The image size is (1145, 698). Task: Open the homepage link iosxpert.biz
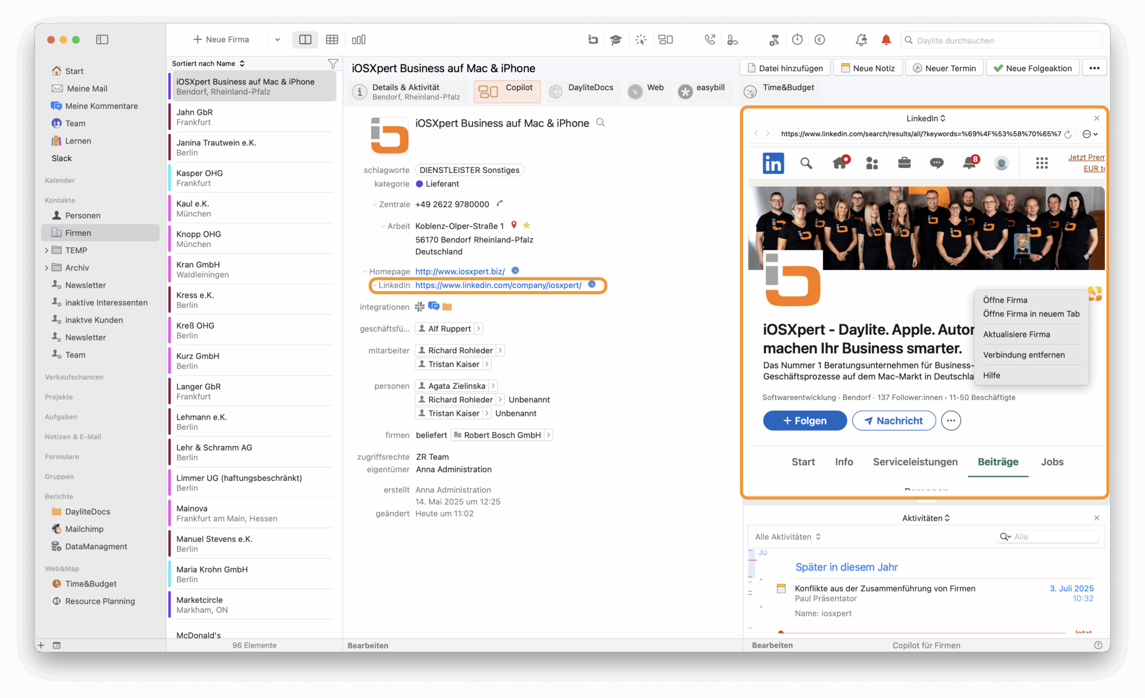click(460, 271)
